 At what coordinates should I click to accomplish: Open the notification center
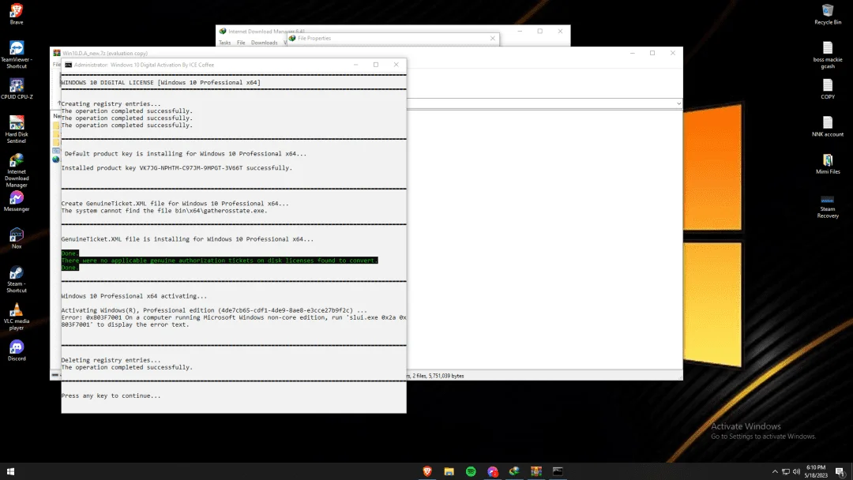[x=840, y=471]
